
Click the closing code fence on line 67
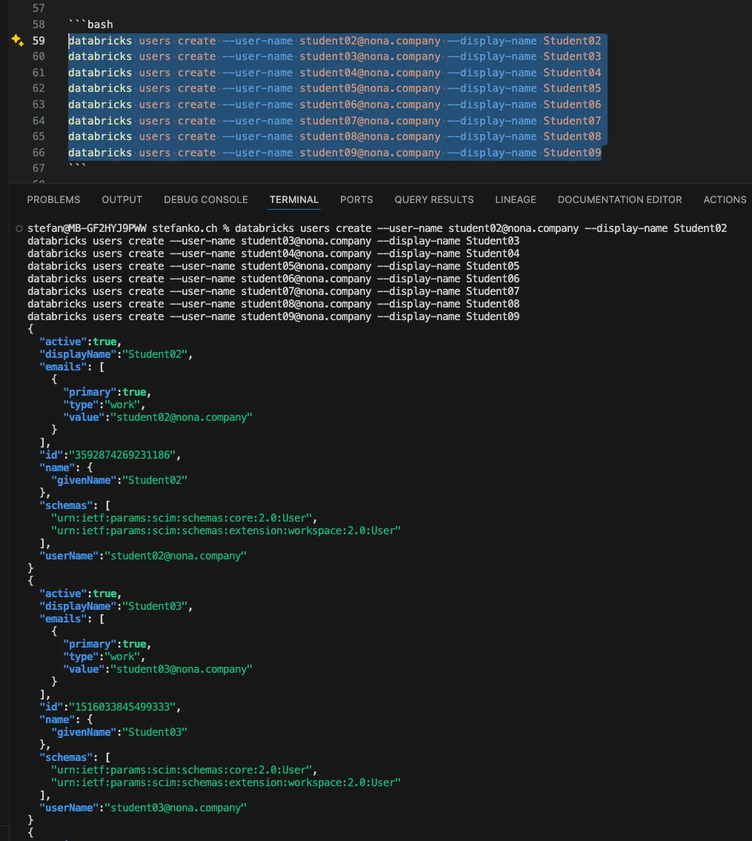pos(77,169)
